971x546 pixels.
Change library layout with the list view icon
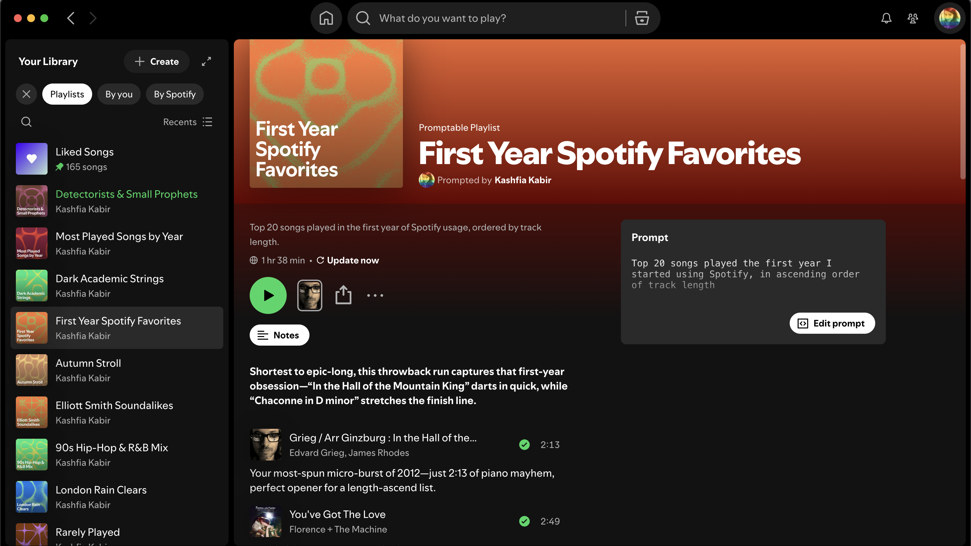pos(207,121)
